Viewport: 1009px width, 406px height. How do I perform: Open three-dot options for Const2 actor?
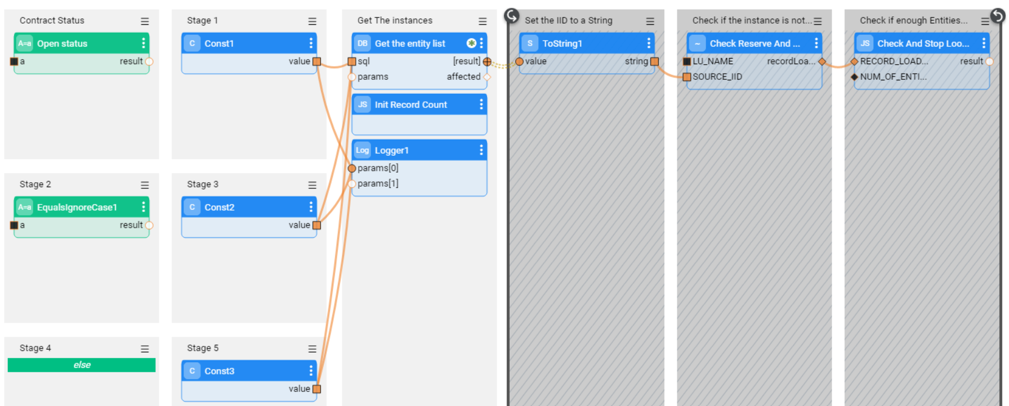coord(311,207)
